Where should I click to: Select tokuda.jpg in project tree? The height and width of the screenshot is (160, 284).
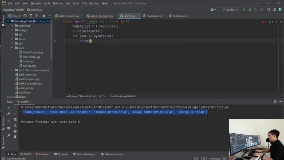[29, 66]
